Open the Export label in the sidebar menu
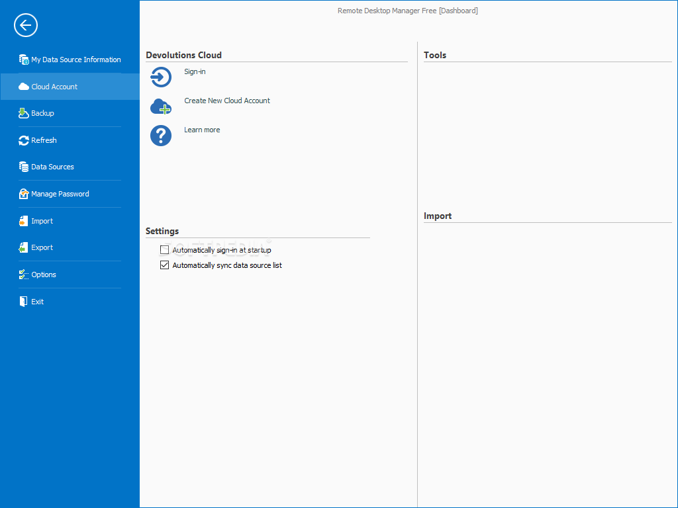Image resolution: width=678 pixels, height=508 pixels. click(x=42, y=247)
